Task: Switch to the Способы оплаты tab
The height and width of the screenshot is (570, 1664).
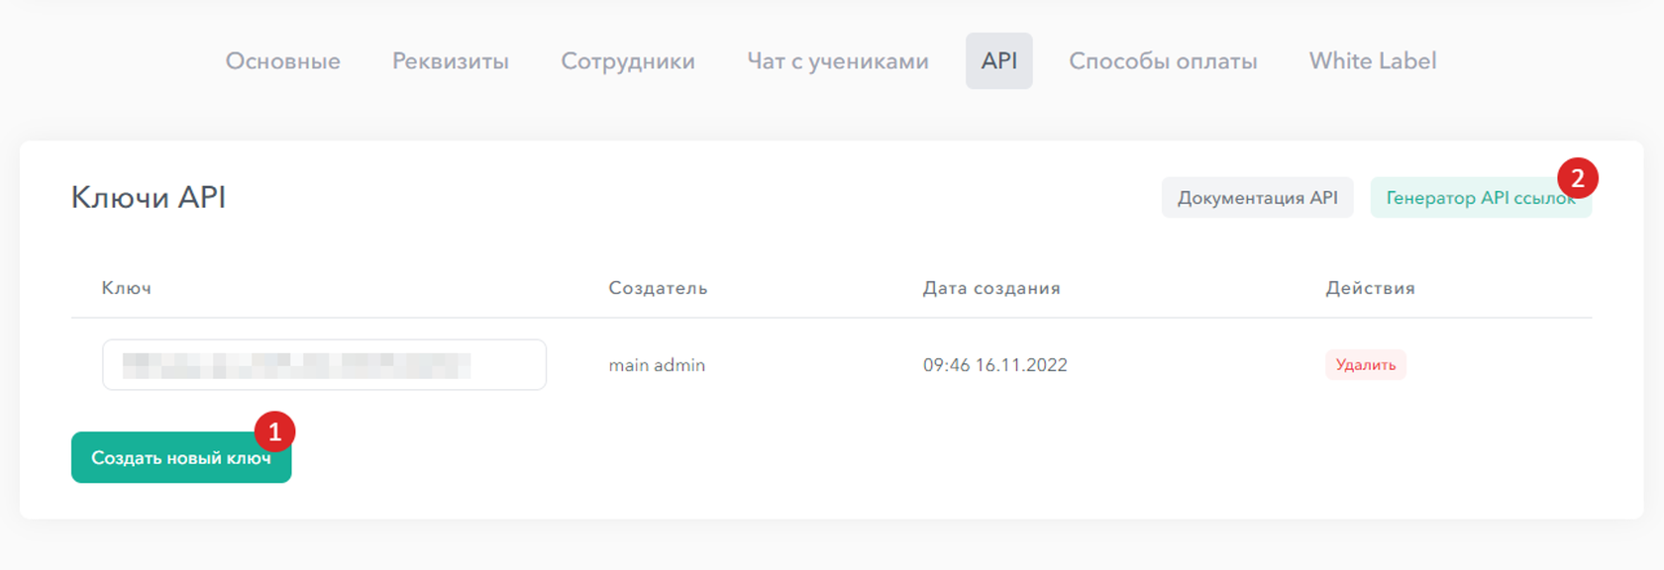Action: (1163, 61)
